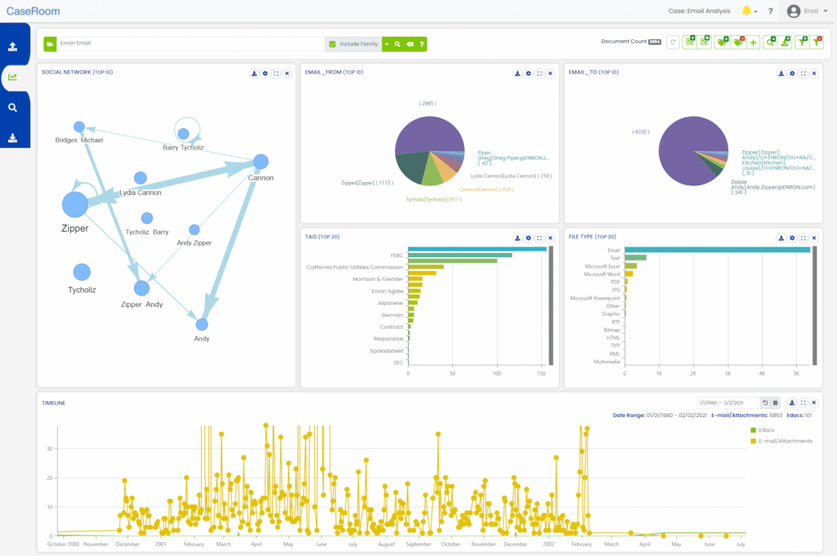Open the search section in left sidebar
Screen dimensions: 837x556
[x=13, y=107]
